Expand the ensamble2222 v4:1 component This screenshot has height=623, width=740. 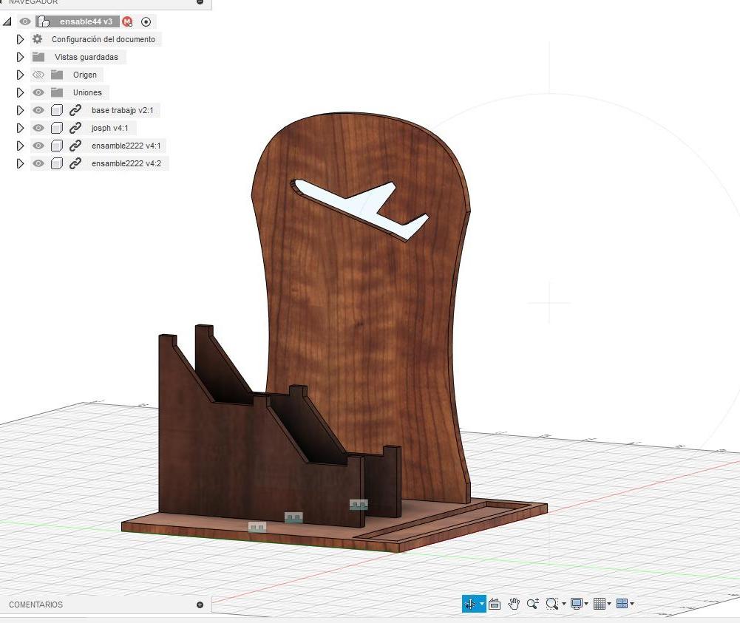click(x=20, y=146)
